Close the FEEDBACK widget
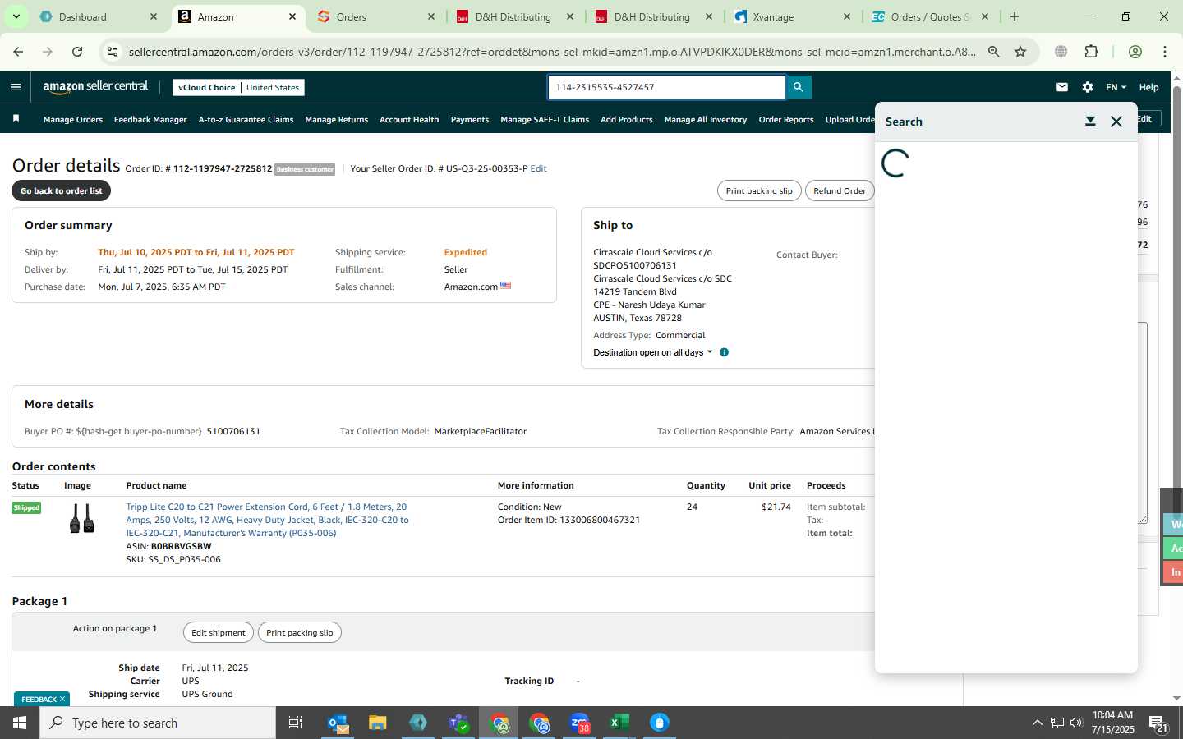 (x=62, y=699)
